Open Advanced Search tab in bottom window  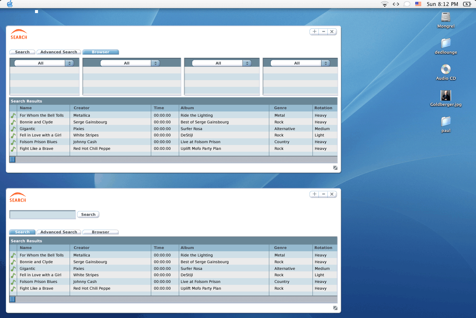[x=59, y=232]
